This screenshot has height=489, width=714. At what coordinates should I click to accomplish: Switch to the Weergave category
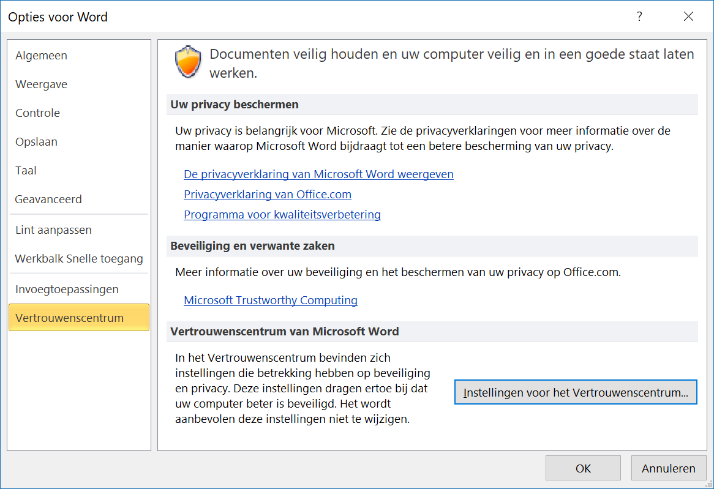[42, 84]
